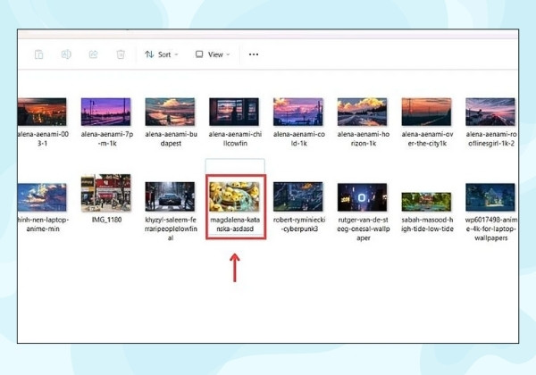536x375 pixels.
Task: Click the Delete trash icon
Action: click(x=121, y=54)
